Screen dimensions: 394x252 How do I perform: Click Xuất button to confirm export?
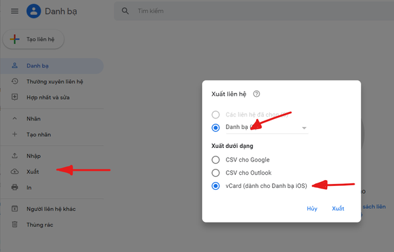point(338,208)
